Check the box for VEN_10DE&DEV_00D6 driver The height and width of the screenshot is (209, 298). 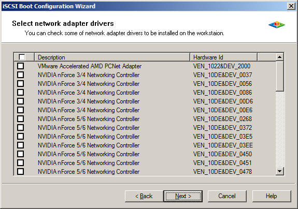pos(21,101)
